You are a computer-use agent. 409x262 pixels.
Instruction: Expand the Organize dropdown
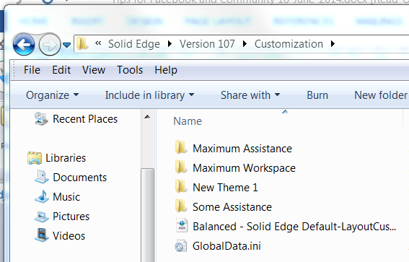pos(52,95)
